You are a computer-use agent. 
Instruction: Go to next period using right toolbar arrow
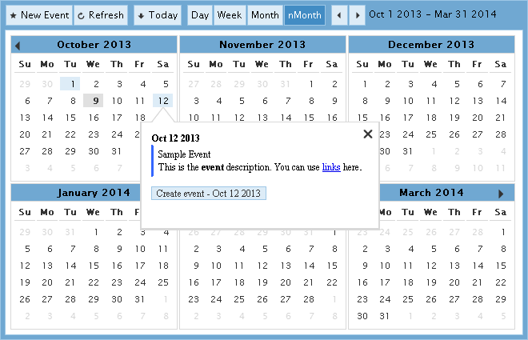click(x=357, y=15)
